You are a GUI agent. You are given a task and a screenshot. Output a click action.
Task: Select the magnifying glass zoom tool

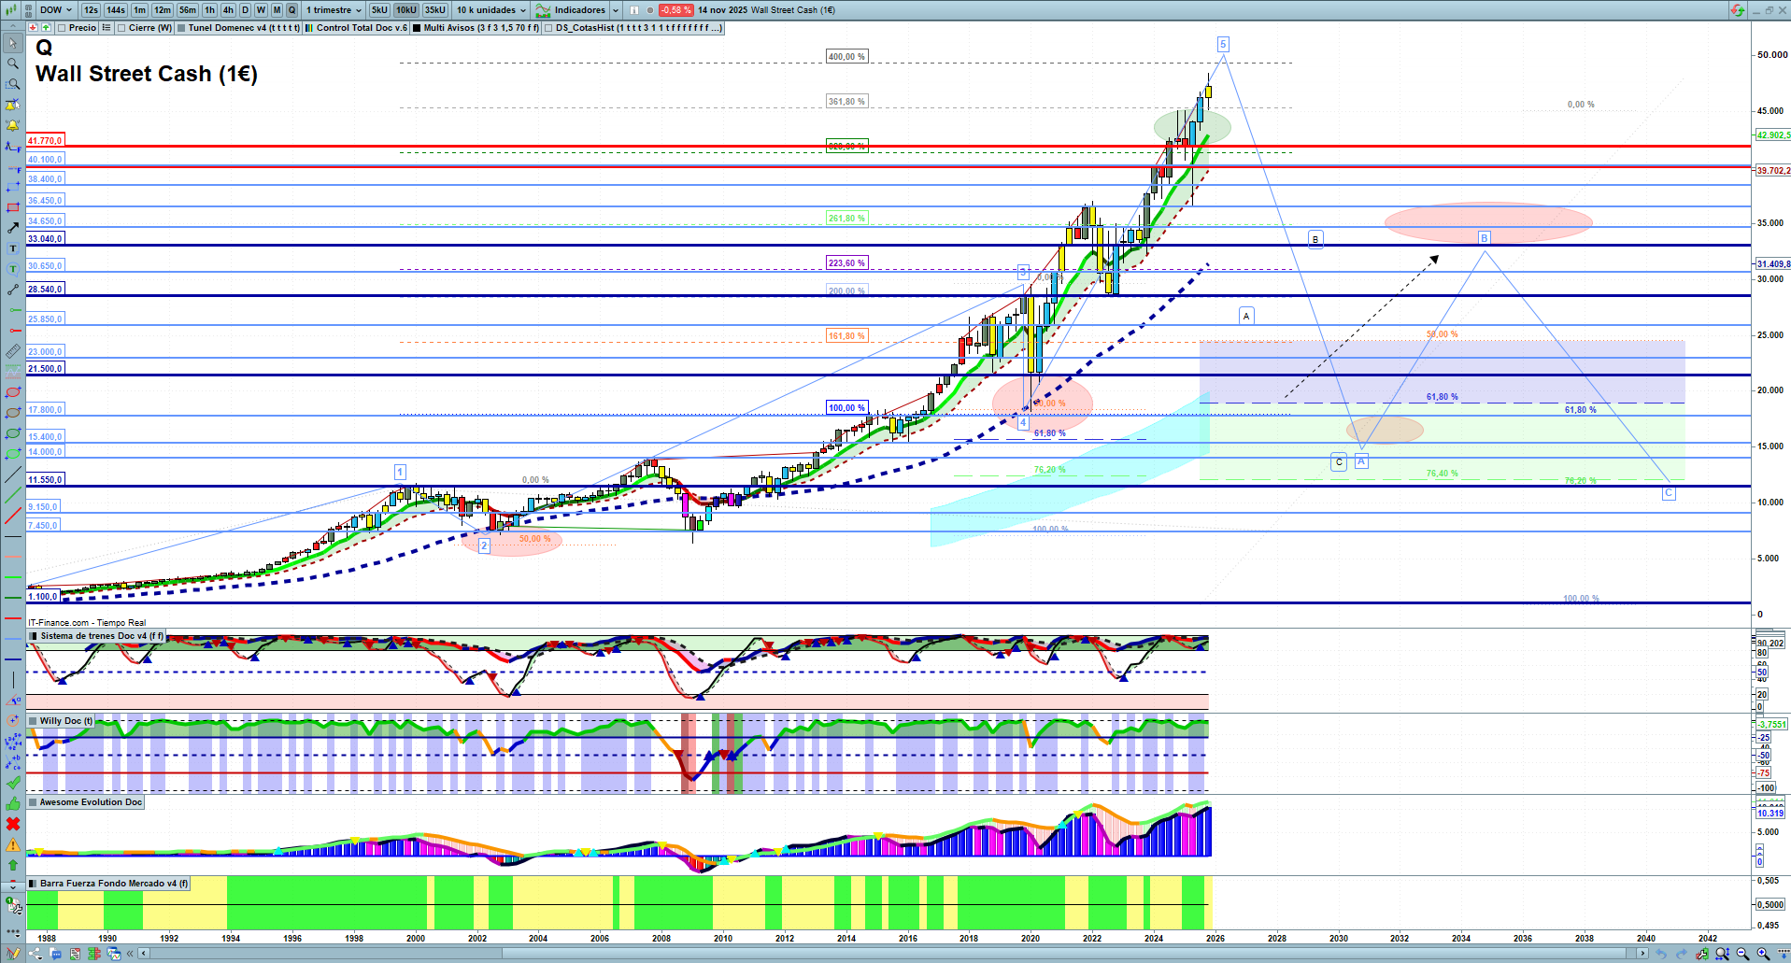point(13,64)
